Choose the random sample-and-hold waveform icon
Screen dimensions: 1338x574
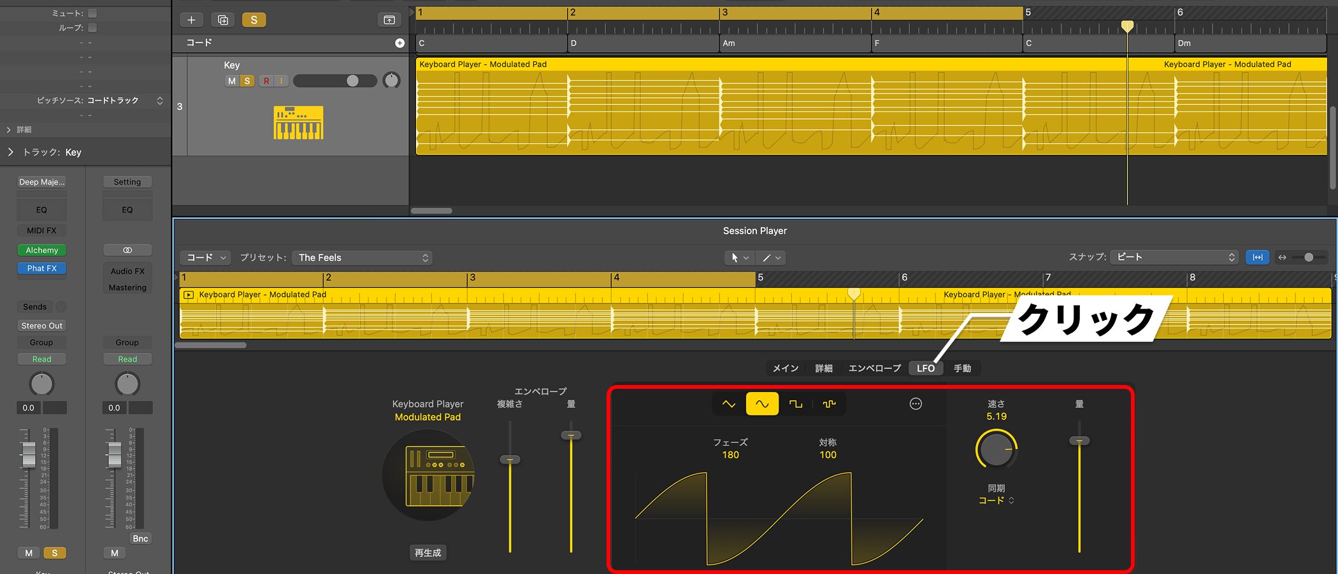click(x=829, y=404)
